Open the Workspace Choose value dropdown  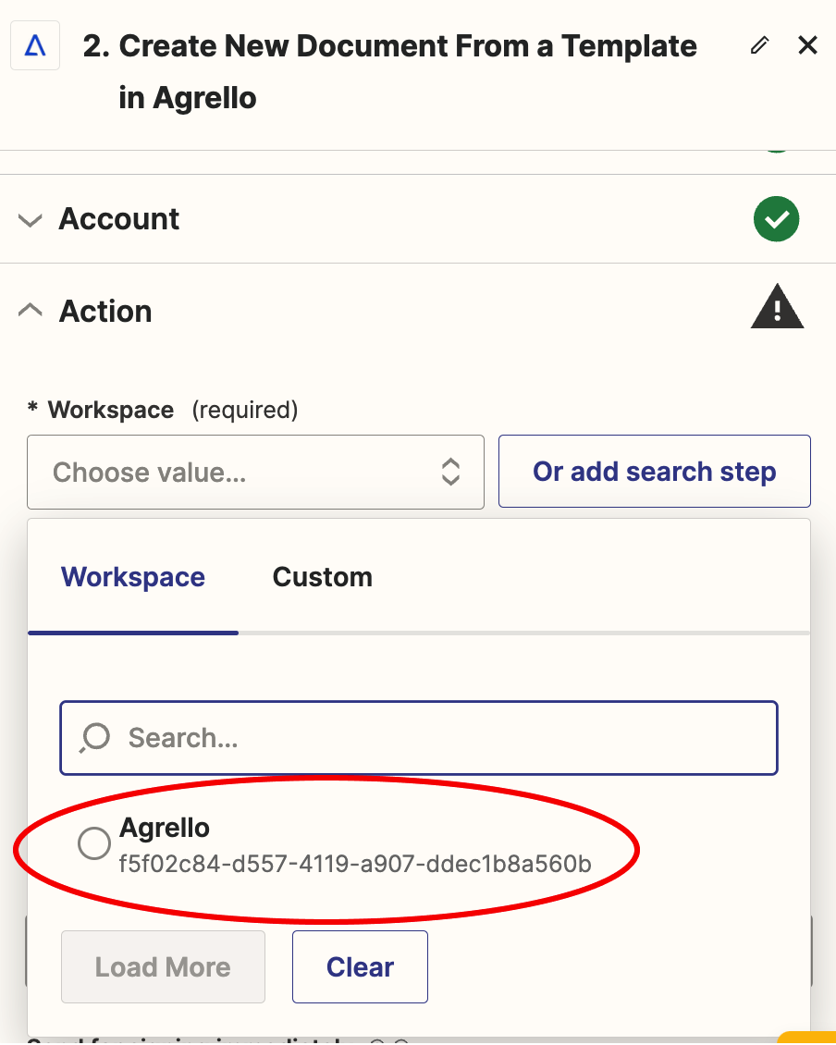(255, 472)
